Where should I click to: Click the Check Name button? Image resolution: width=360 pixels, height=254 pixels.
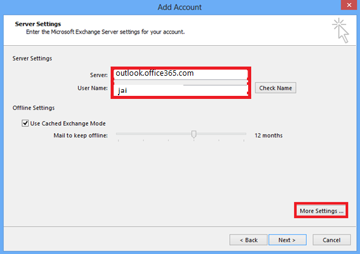tap(276, 88)
